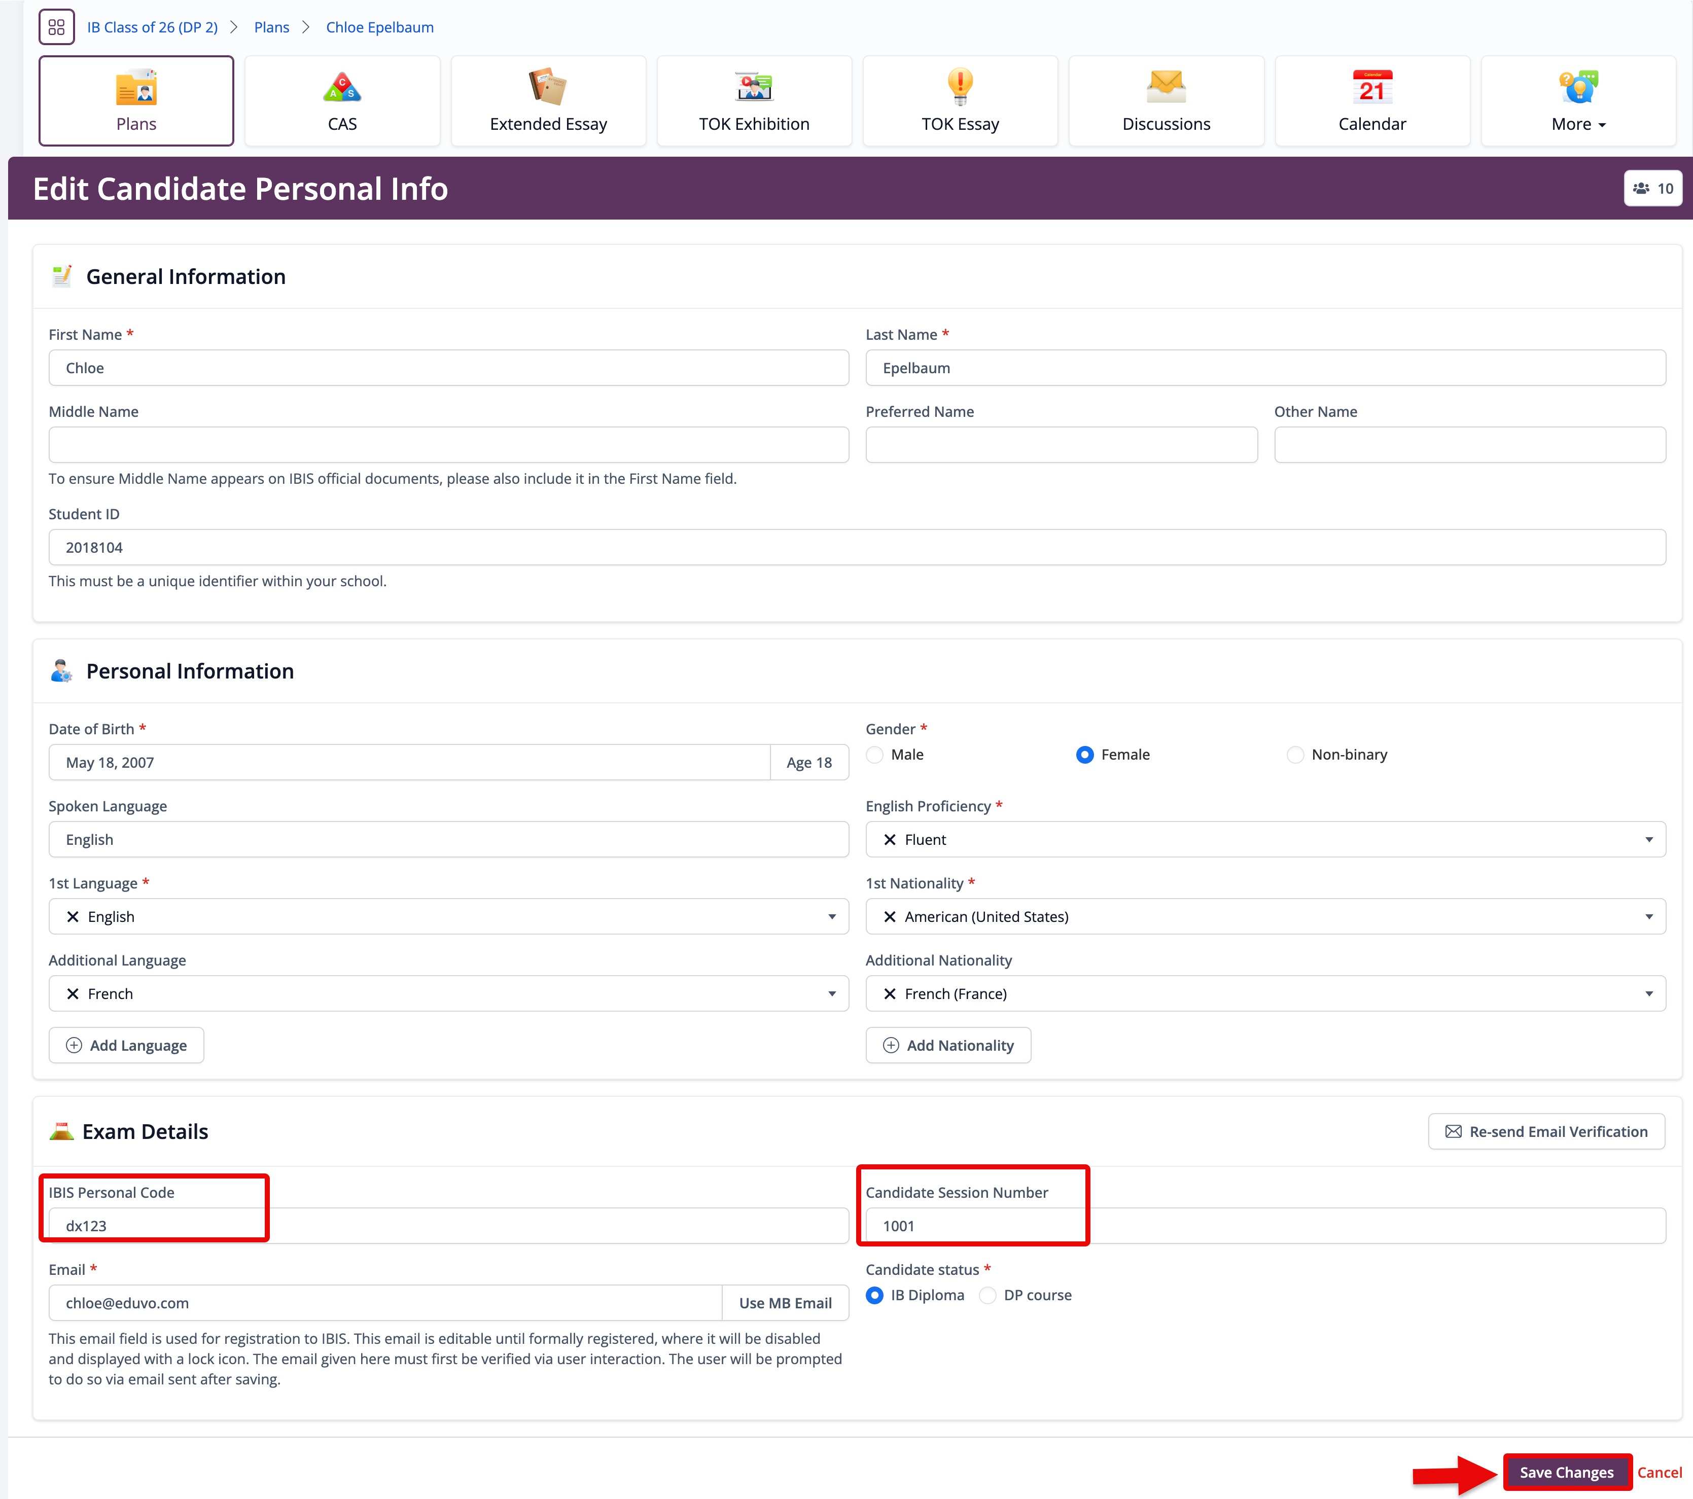Click Re-send Email Verification button

click(x=1545, y=1131)
